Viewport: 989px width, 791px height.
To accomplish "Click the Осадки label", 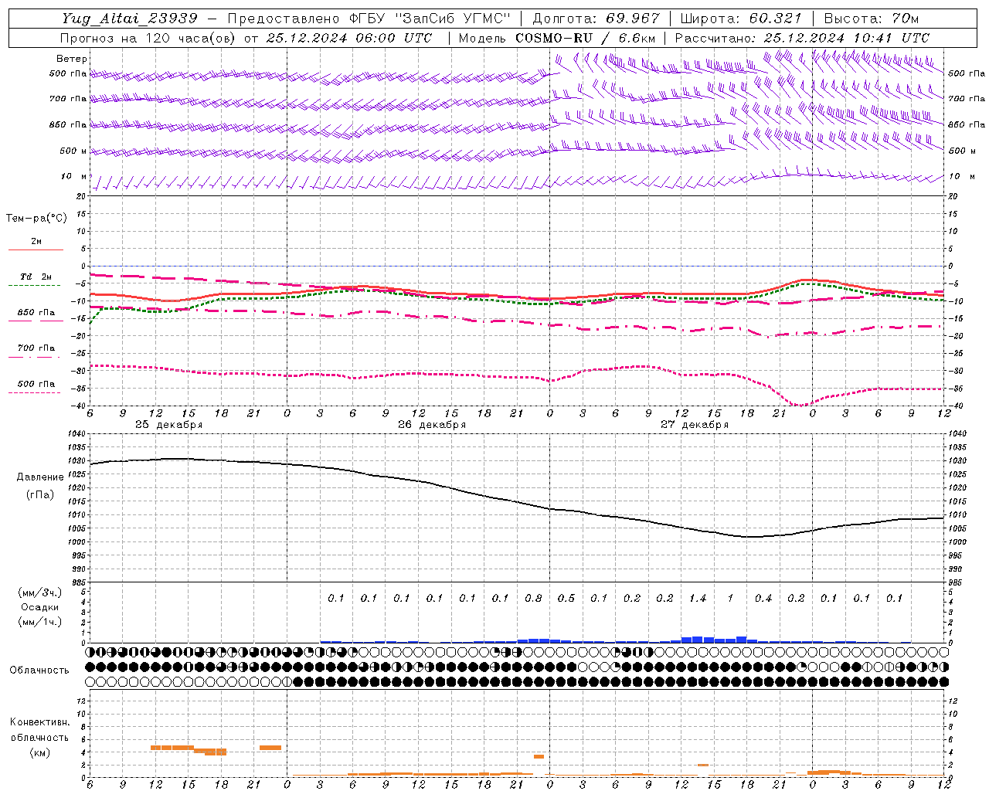I will (39, 607).
